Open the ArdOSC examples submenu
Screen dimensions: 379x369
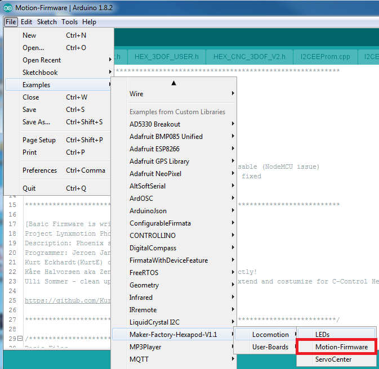174,198
